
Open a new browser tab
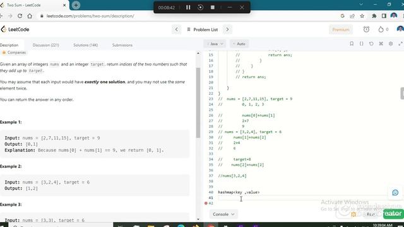[76, 5]
